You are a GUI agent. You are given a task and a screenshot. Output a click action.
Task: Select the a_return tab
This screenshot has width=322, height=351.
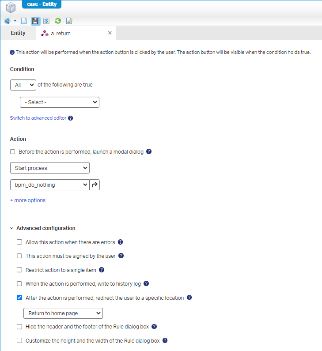61,34
